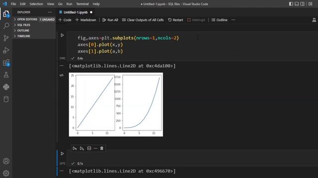Screen dimensions: 318x178
Task: Expand the Open Editors section
Action: coord(34,19)
